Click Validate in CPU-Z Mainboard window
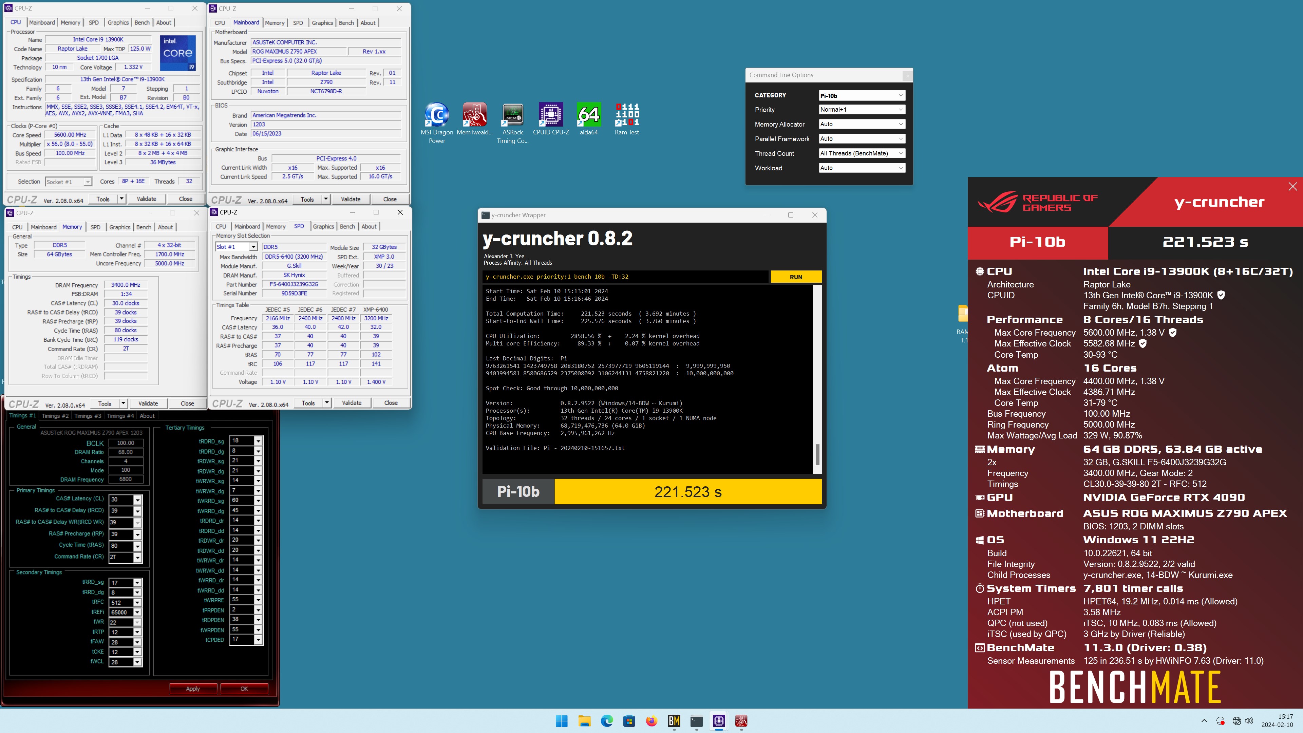 point(351,199)
